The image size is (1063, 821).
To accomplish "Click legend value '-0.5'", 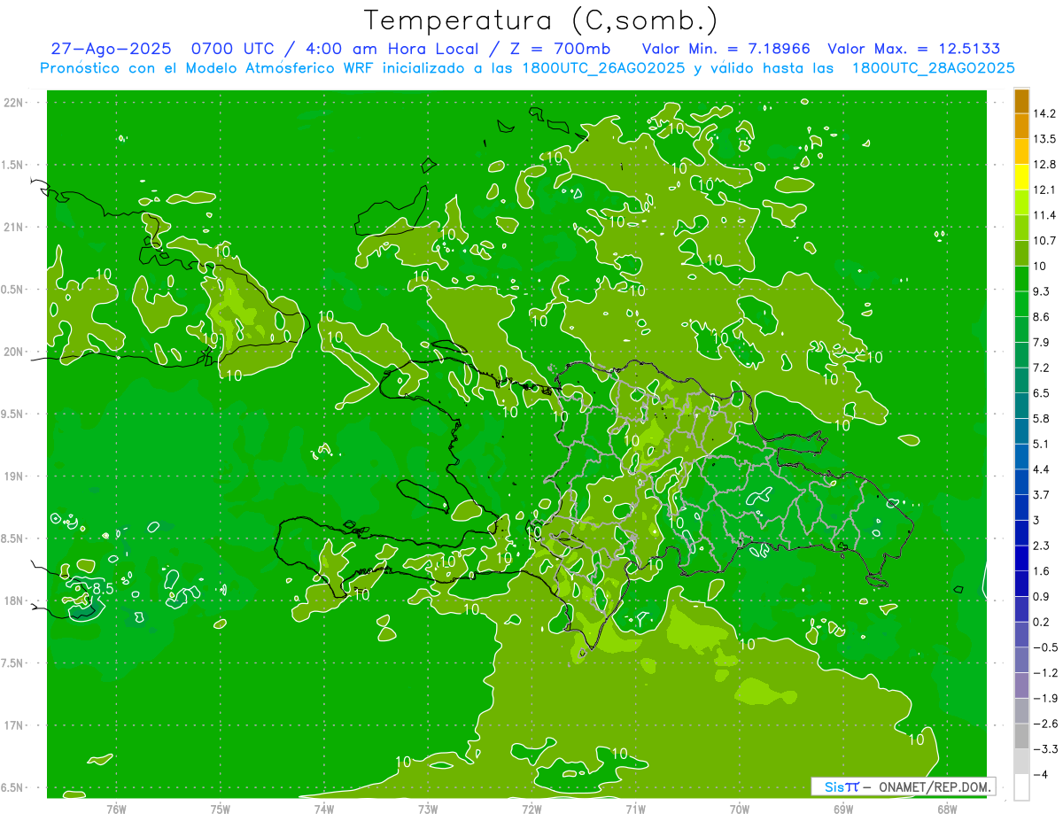I will 1044,647.
